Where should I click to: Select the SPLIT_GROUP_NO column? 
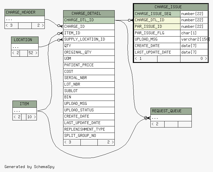pos(89,136)
